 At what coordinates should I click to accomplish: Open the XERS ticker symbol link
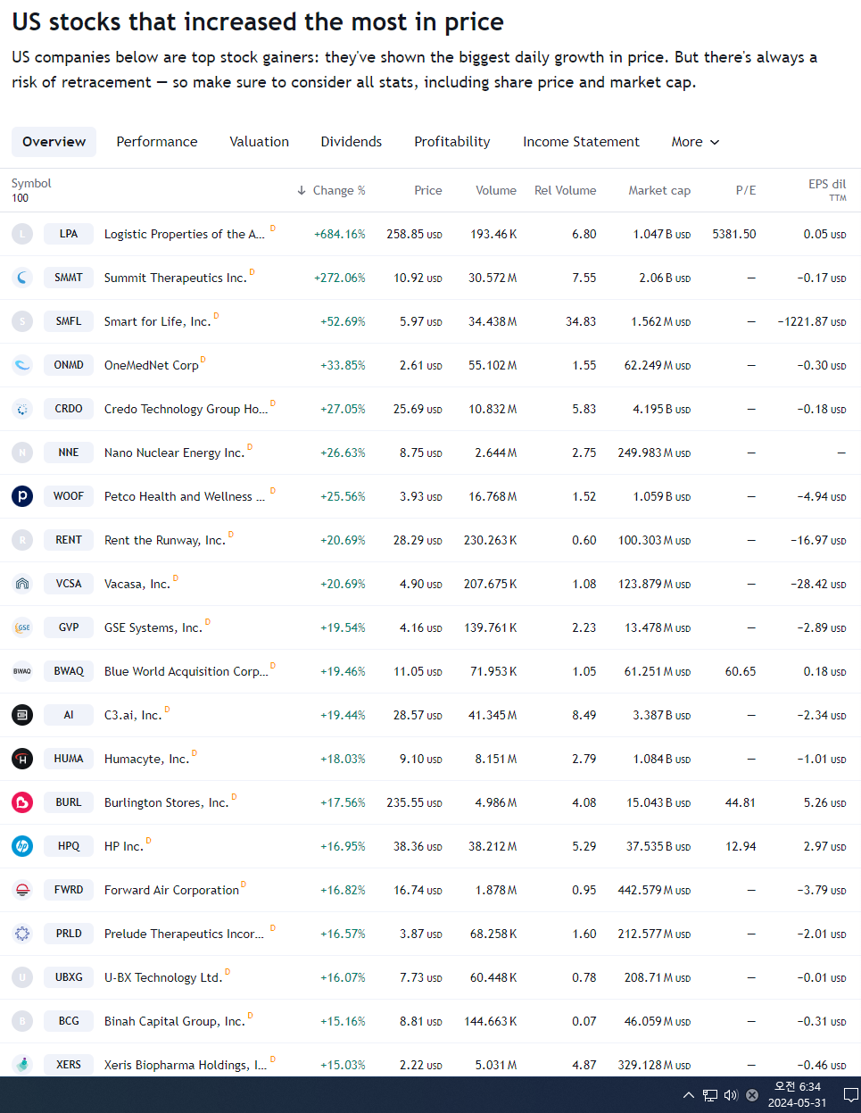click(69, 1065)
